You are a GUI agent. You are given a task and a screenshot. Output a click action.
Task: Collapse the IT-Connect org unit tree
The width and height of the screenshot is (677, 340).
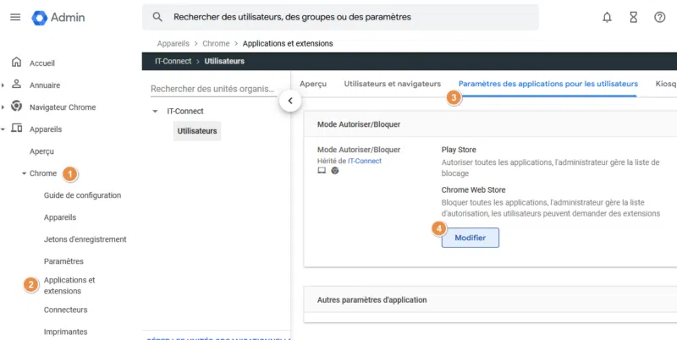point(155,112)
